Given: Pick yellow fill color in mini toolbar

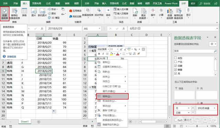Looking at the screenshot, I should [x=111, y=54].
